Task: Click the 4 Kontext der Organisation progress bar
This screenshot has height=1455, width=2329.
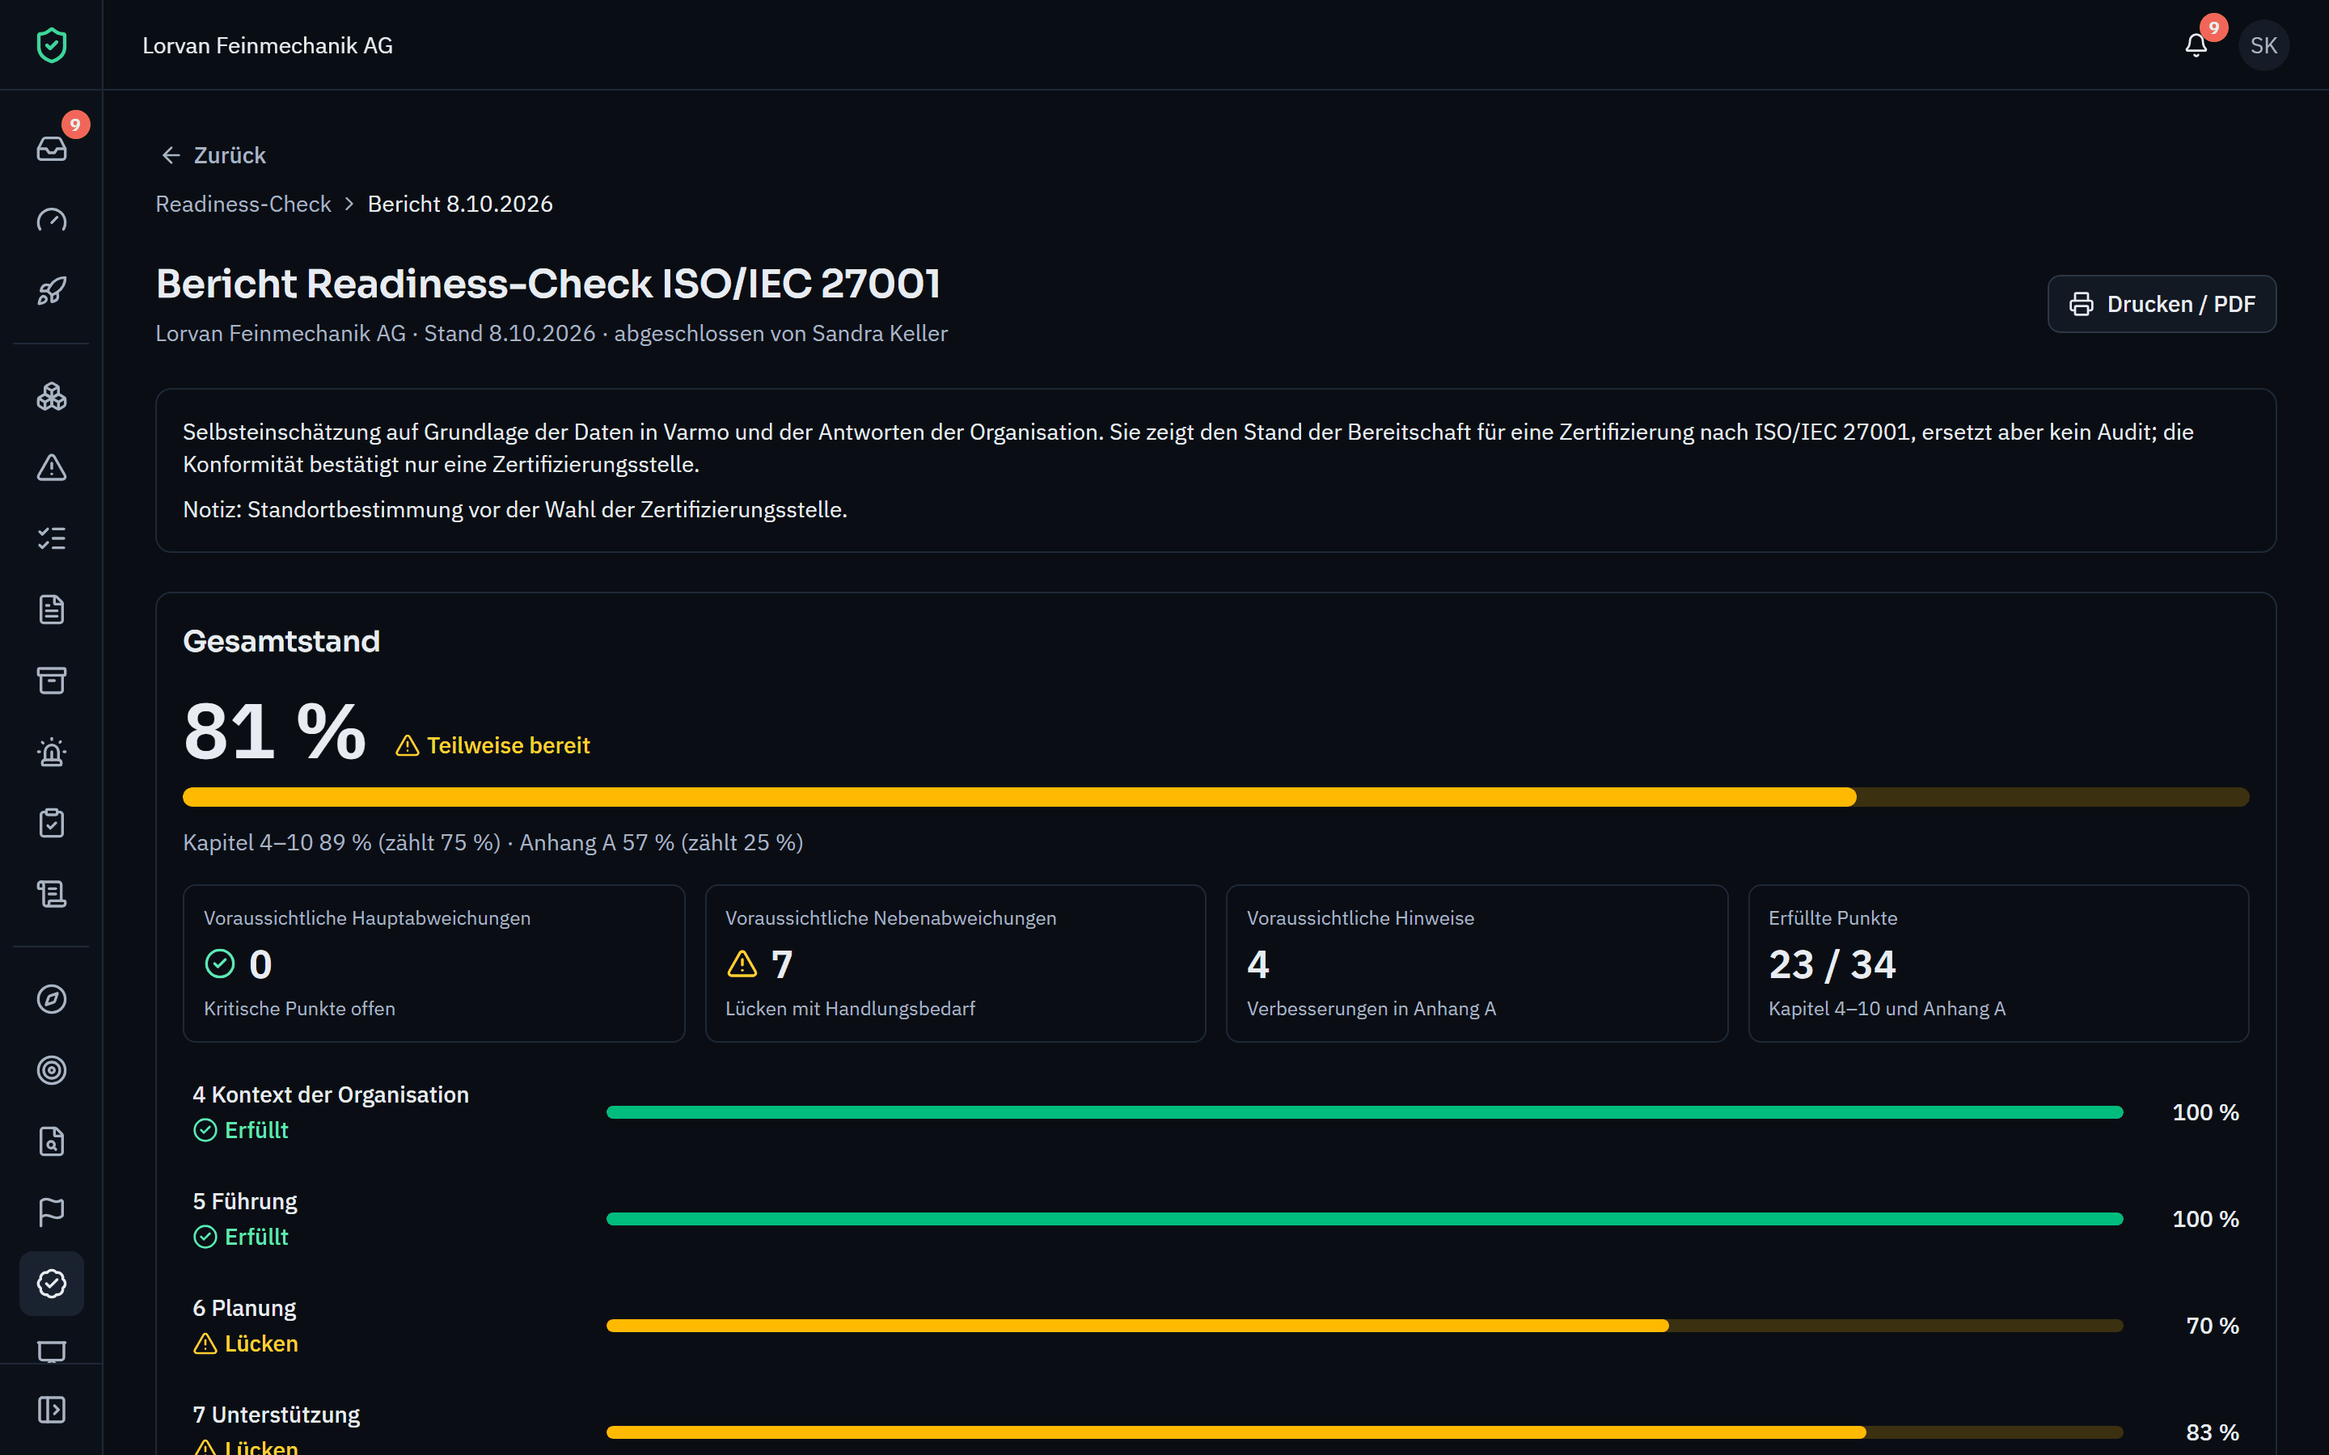Action: [1365, 1112]
